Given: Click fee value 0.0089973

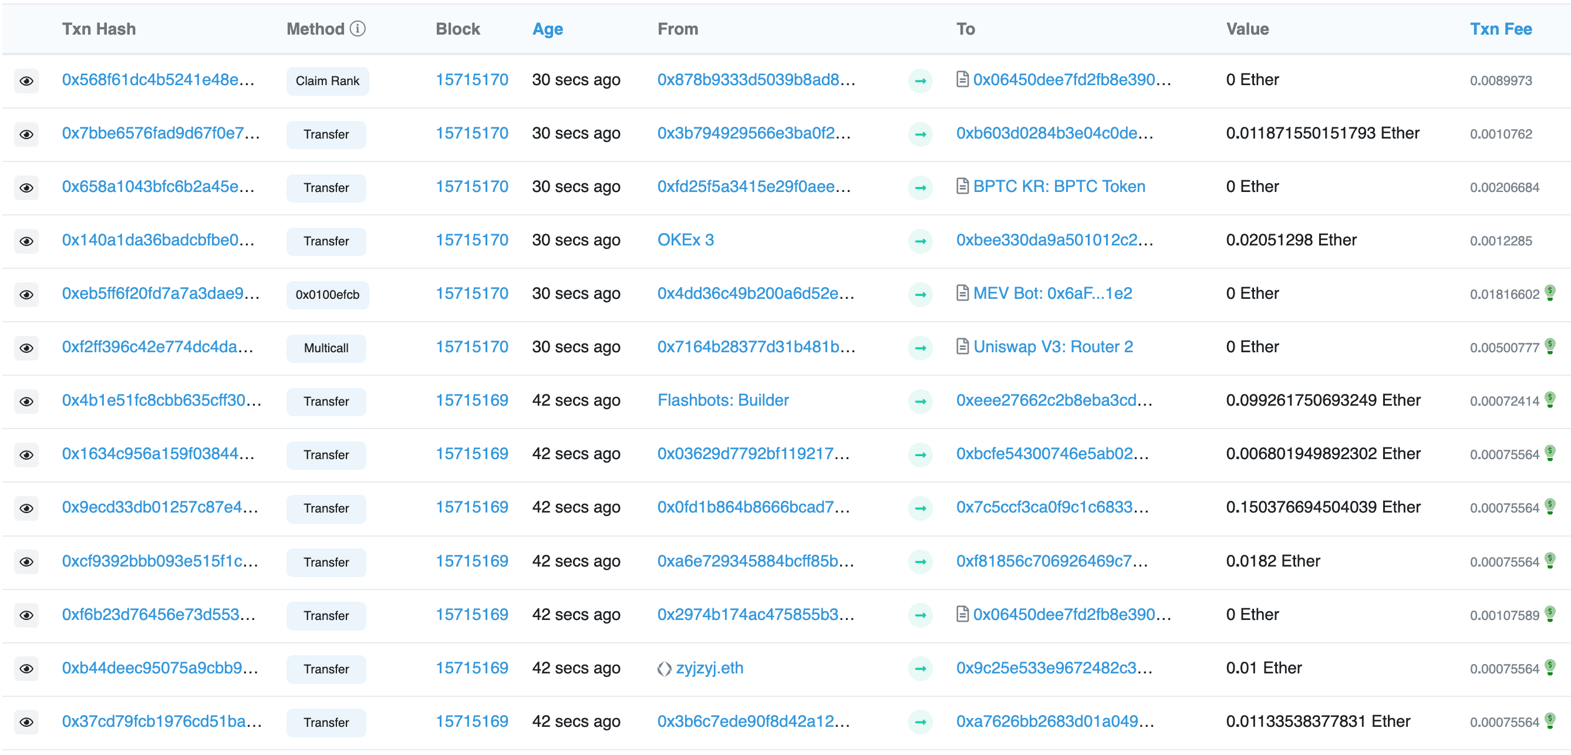Looking at the screenshot, I should [x=1500, y=80].
